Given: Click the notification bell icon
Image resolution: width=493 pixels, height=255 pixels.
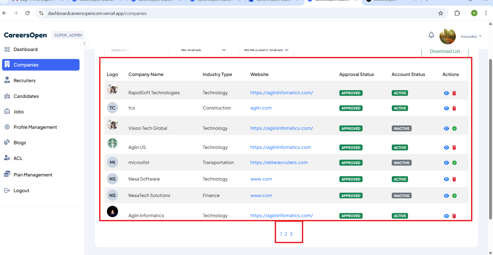Looking at the screenshot, I should click(431, 35).
